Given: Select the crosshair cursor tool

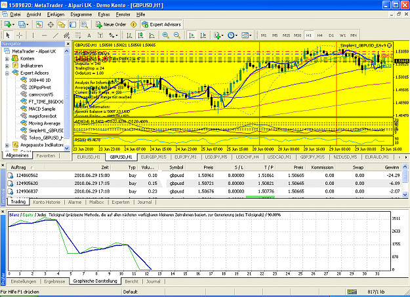Looking at the screenshot, I should [x=20, y=35].
